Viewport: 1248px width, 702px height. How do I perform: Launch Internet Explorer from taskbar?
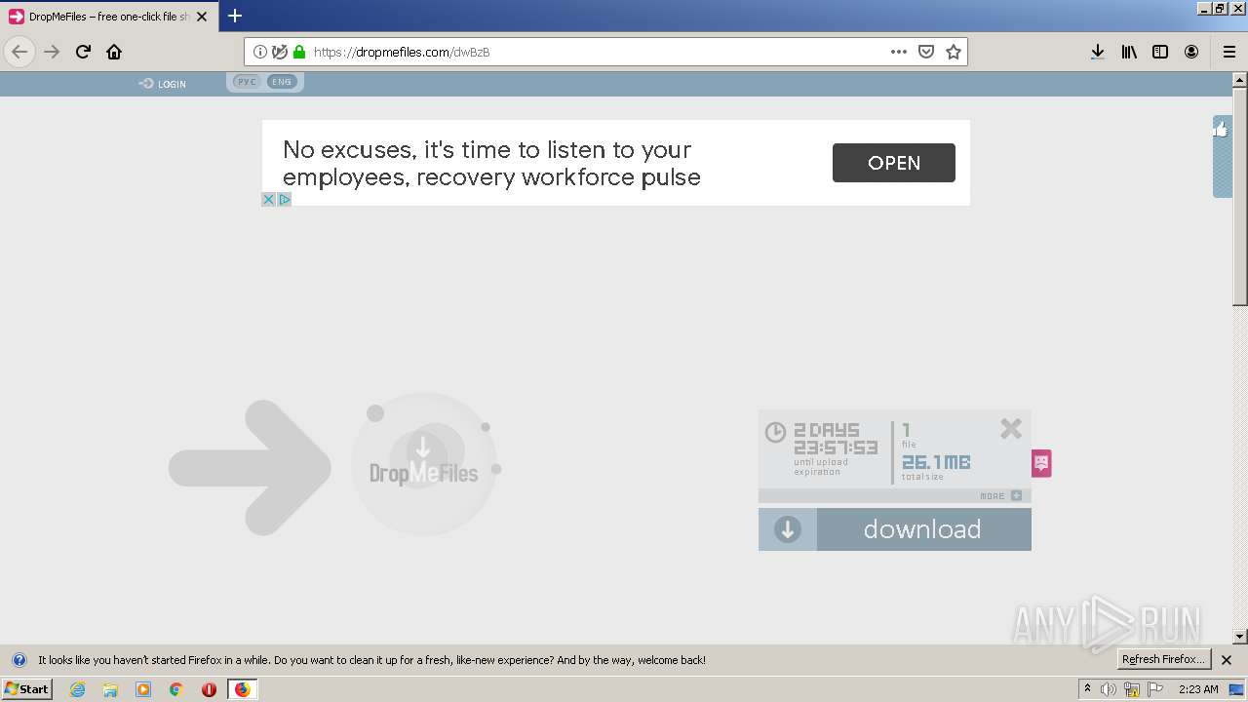78,689
